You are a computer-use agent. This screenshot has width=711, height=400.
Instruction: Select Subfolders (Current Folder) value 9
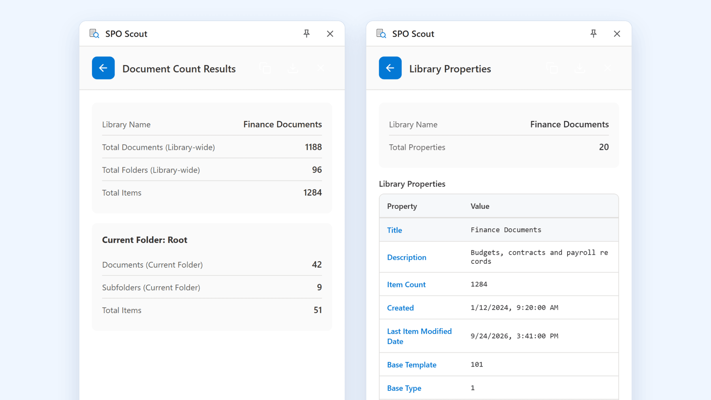[319, 287]
